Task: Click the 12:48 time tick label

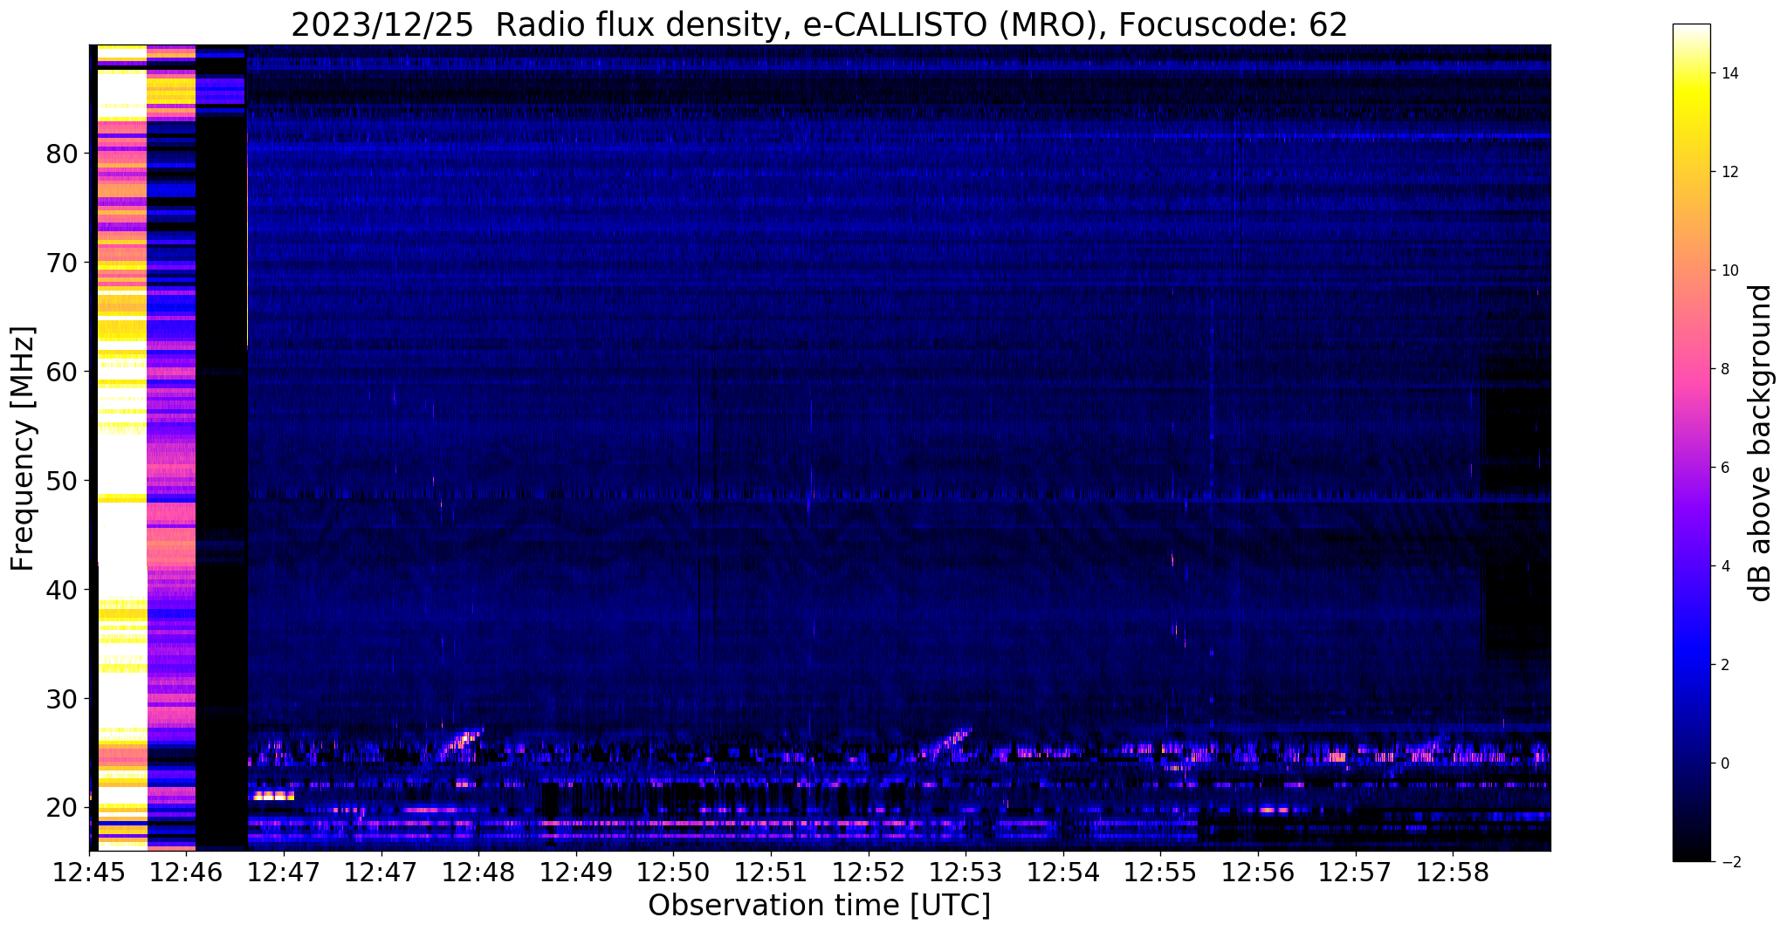Action: tap(478, 873)
